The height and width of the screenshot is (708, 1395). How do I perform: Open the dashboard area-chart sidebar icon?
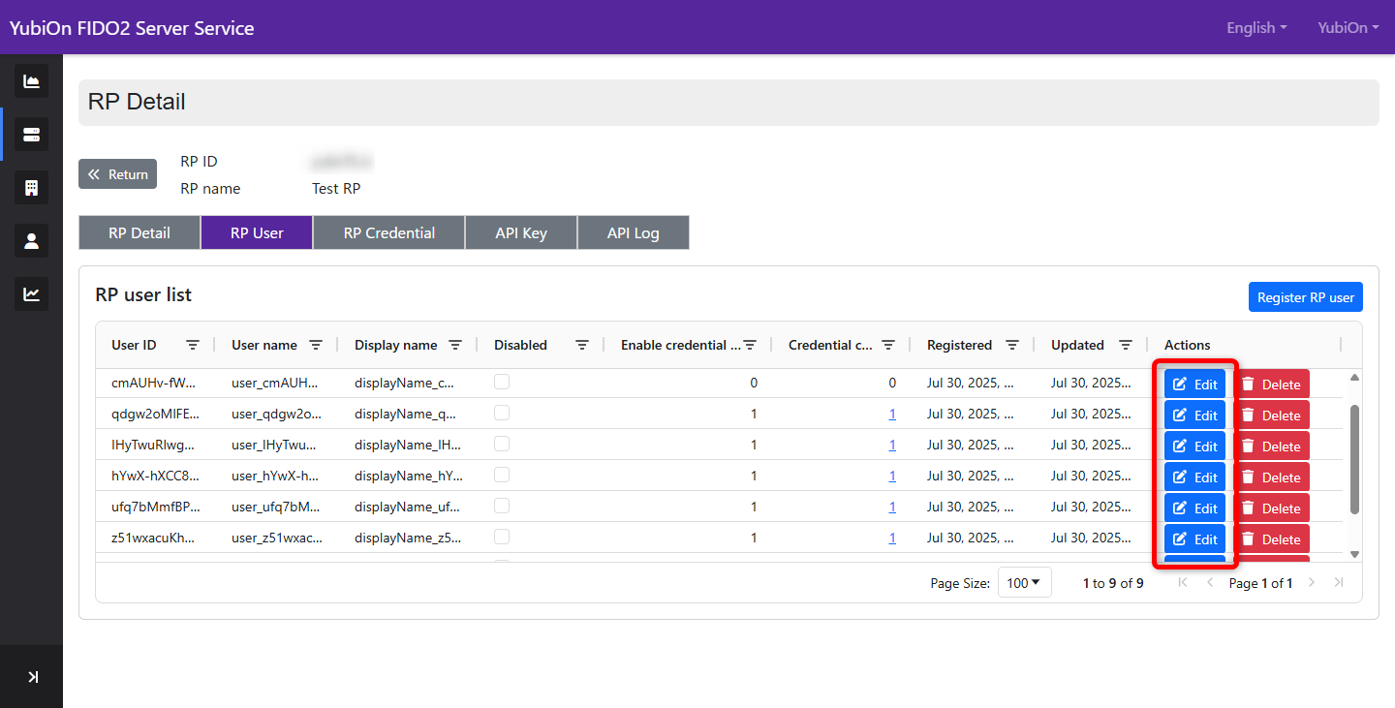click(x=31, y=81)
